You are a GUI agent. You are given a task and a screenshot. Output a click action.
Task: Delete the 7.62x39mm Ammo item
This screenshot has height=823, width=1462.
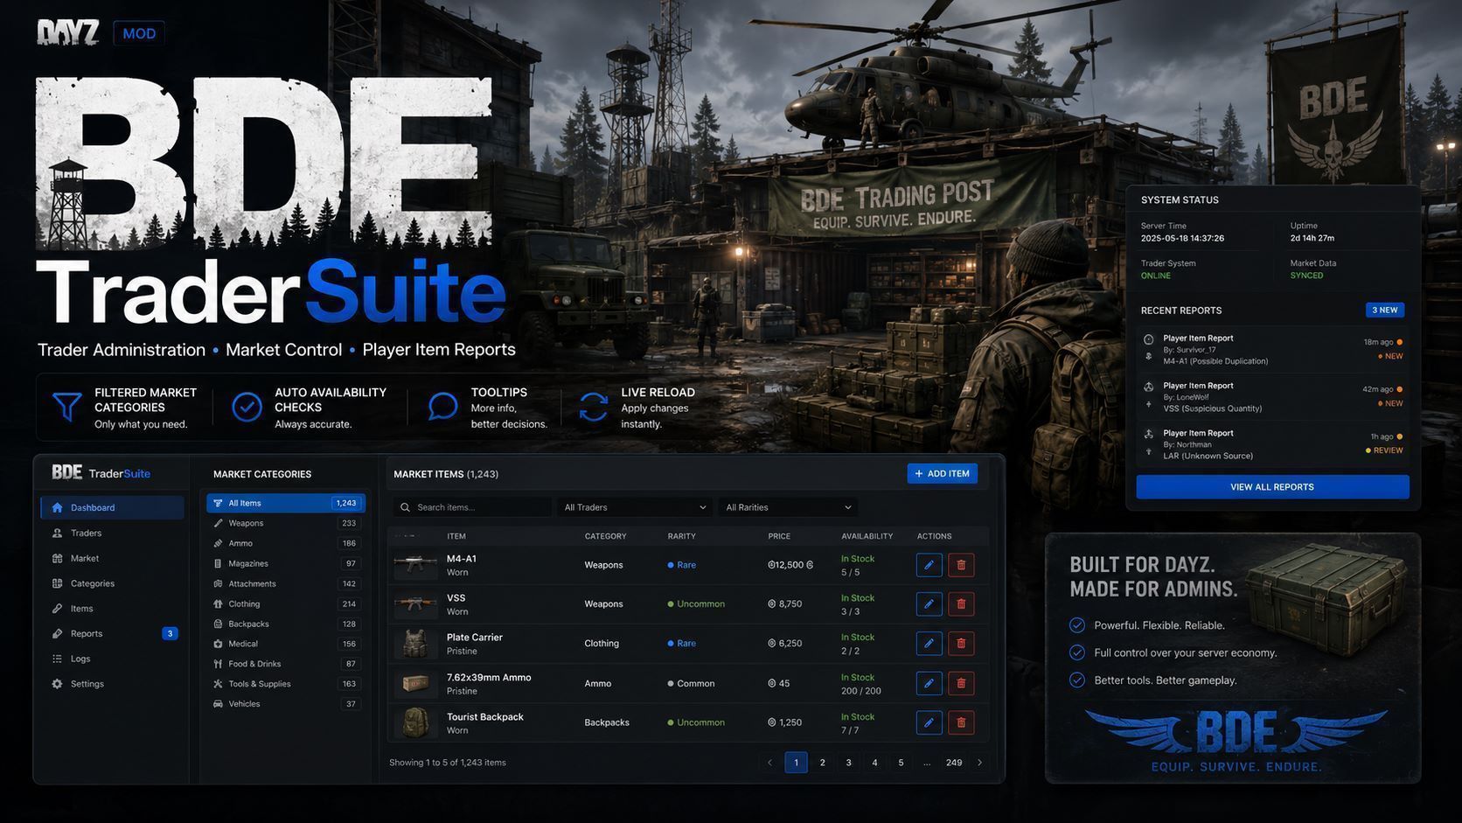pyautogui.click(x=961, y=683)
